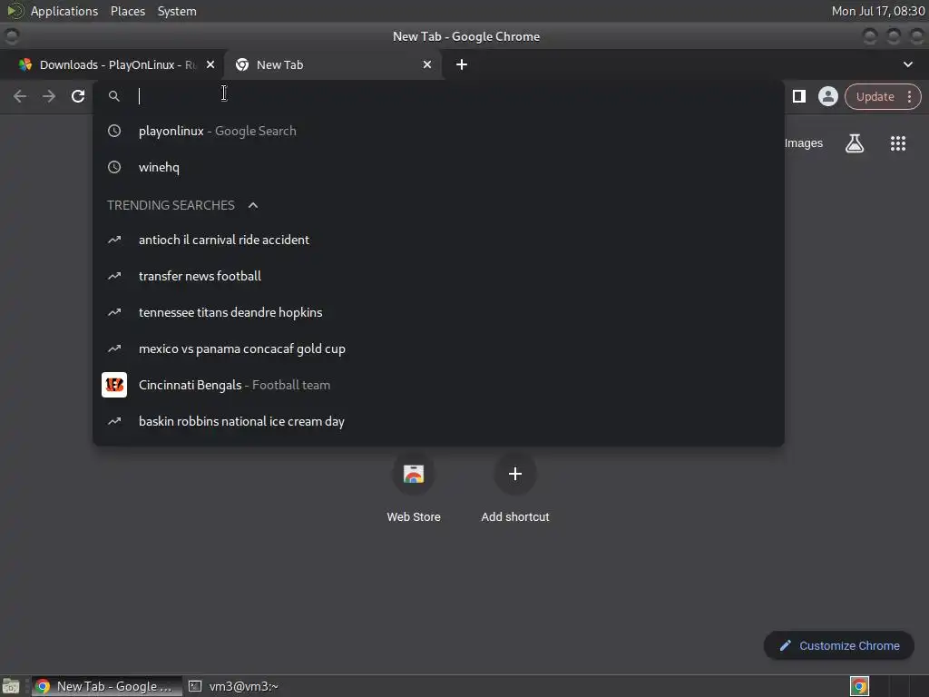Select the winehq suggestion

click(438, 167)
